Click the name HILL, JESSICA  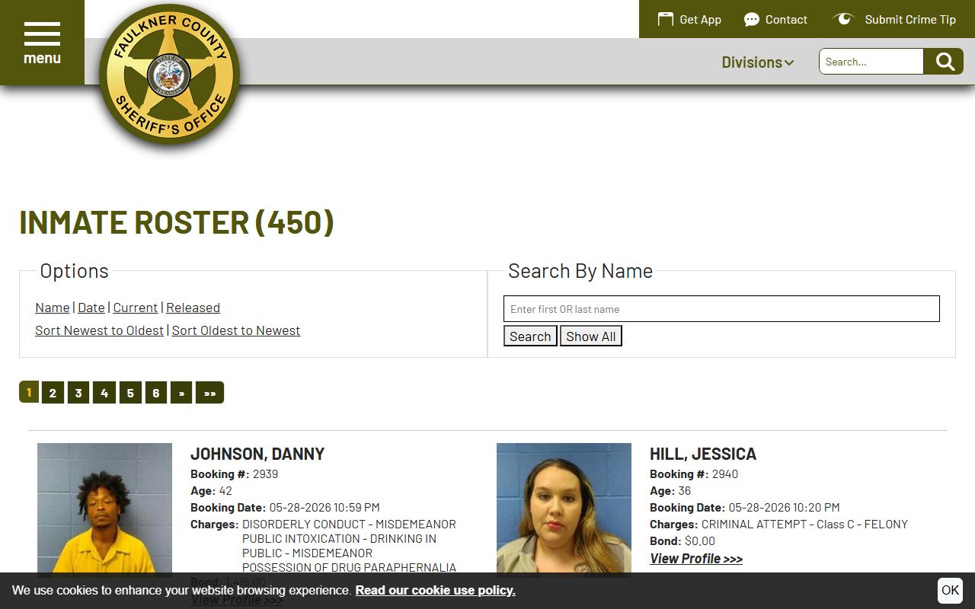click(703, 454)
